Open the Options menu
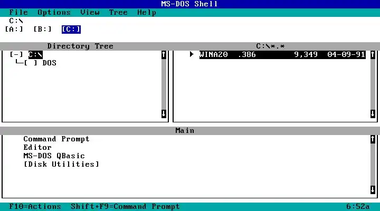 (x=54, y=12)
